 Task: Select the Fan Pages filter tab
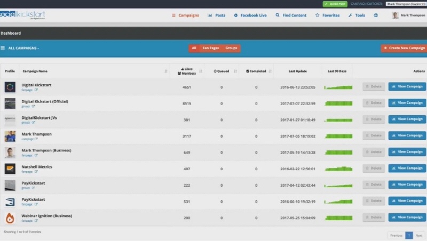click(210, 48)
